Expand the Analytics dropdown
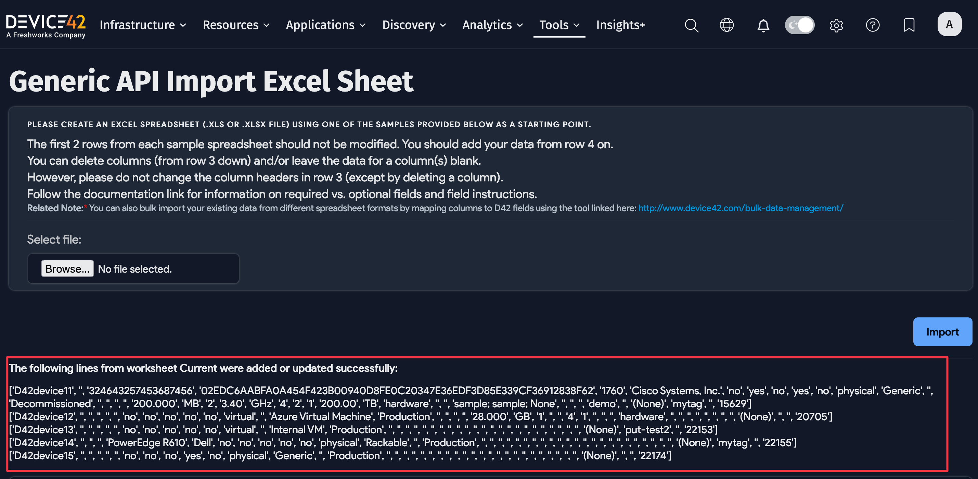Screen dimensions: 978x479 pos(492,25)
